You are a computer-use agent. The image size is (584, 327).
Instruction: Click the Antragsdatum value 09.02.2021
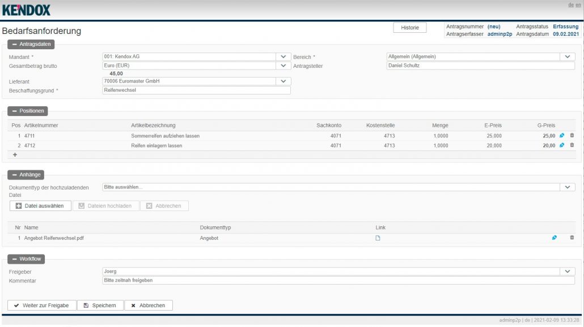(566, 34)
